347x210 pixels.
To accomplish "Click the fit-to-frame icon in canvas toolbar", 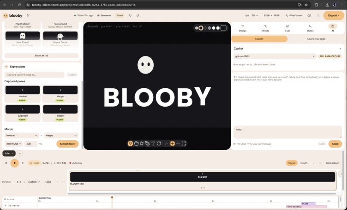I will coord(184,143).
